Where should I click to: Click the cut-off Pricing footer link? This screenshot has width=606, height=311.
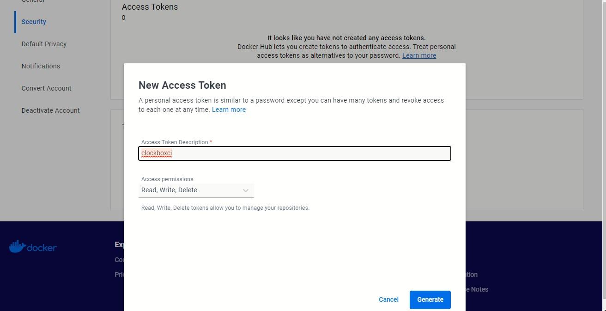tap(119, 274)
